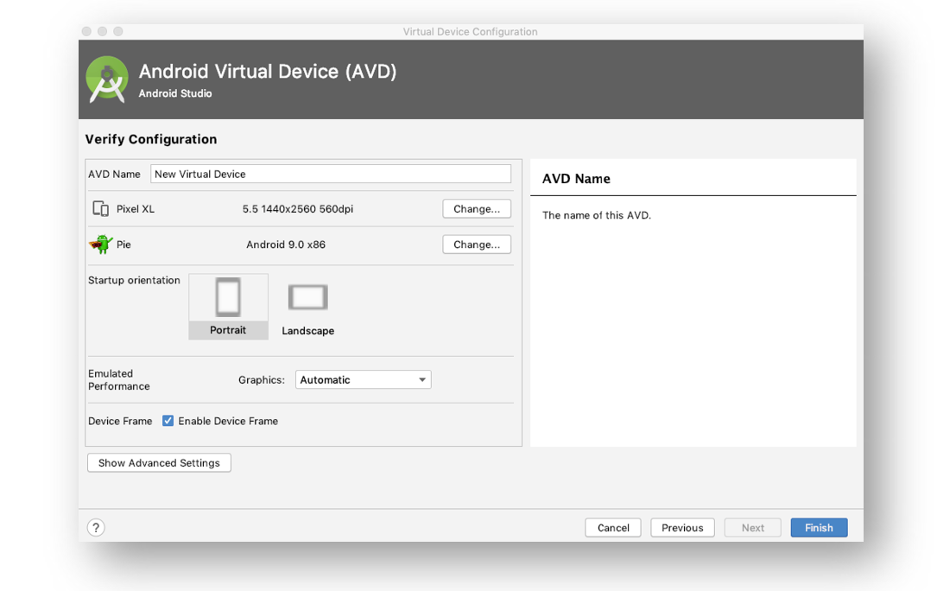Click the Pixel XL device icon
This screenshot has width=937, height=591.
(x=100, y=209)
